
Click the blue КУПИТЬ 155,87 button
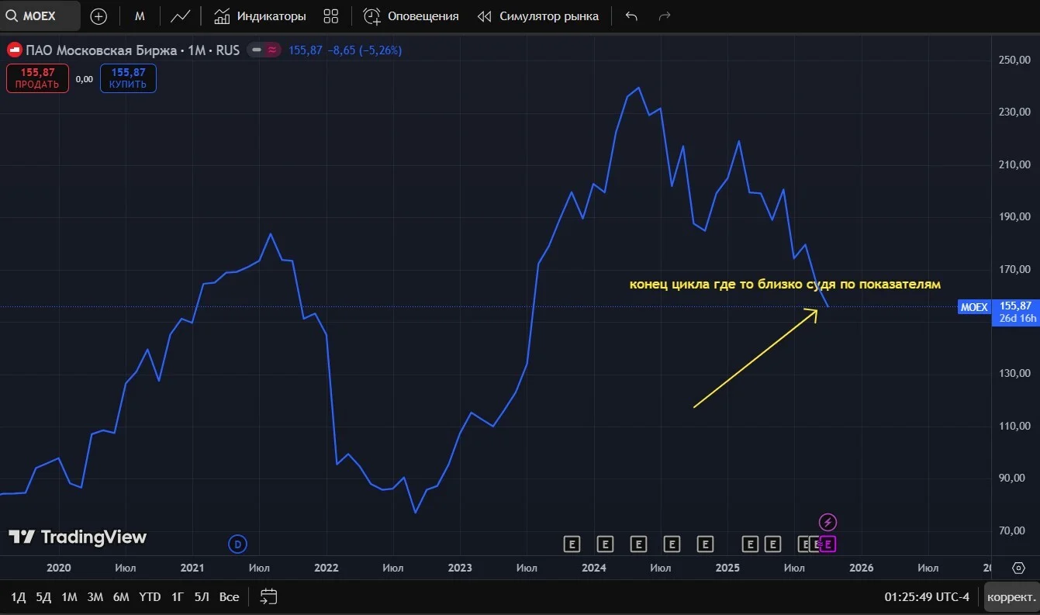point(128,78)
